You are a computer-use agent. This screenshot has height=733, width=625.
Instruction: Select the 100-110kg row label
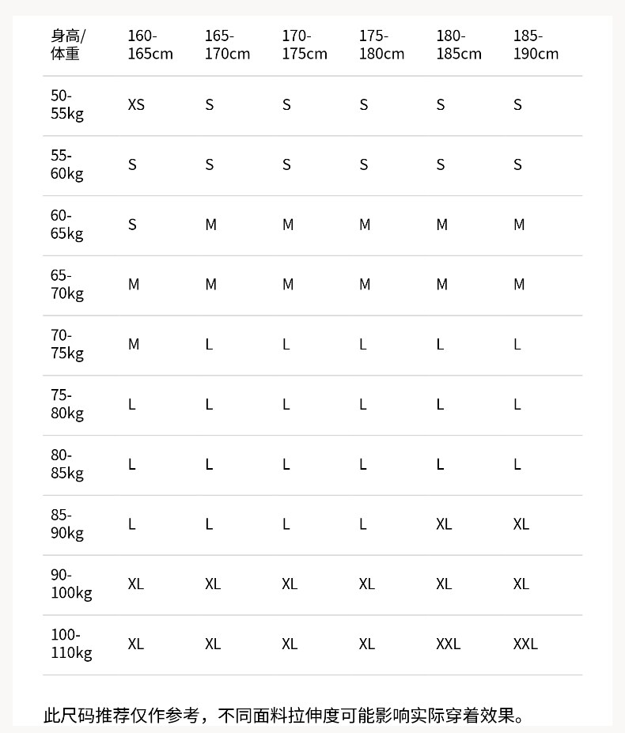[x=71, y=644]
